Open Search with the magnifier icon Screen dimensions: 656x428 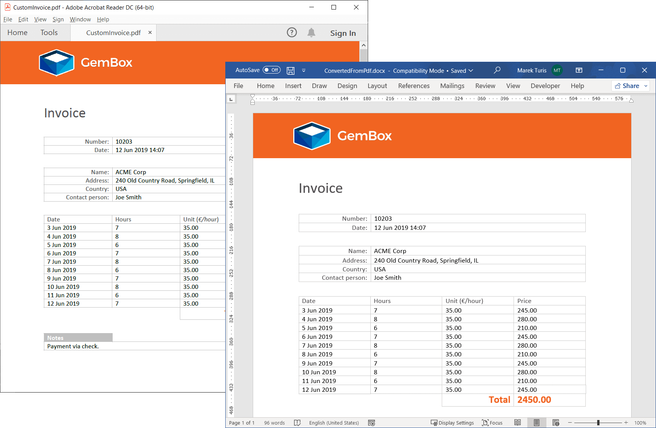(x=497, y=70)
